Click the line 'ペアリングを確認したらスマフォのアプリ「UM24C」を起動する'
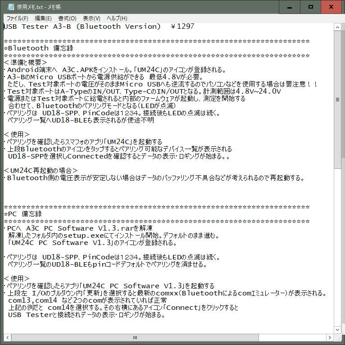Screen dimensions: 345x345 (83, 142)
